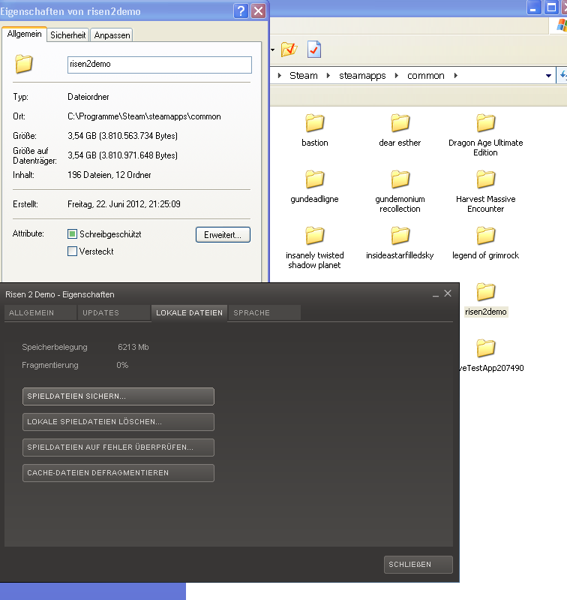Click the folder icon in properties dialog
The image size is (567, 600).
point(24,64)
